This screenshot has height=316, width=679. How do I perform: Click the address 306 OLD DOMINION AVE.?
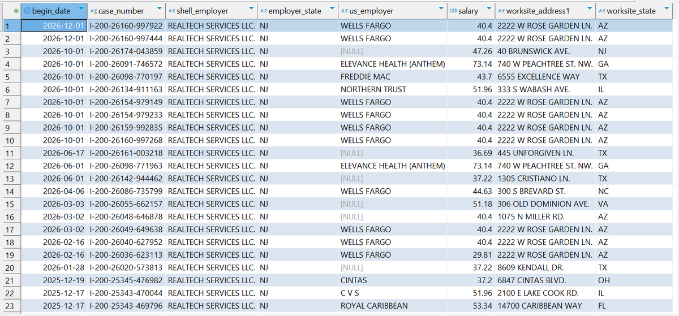pos(543,204)
